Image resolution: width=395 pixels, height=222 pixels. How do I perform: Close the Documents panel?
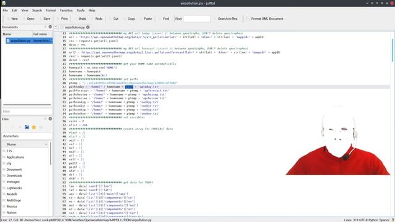[x=50, y=27]
